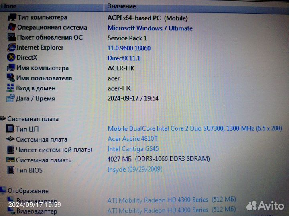The image size is (289, 216).
Task: Click the computer name monitor icon
Action: point(11,68)
